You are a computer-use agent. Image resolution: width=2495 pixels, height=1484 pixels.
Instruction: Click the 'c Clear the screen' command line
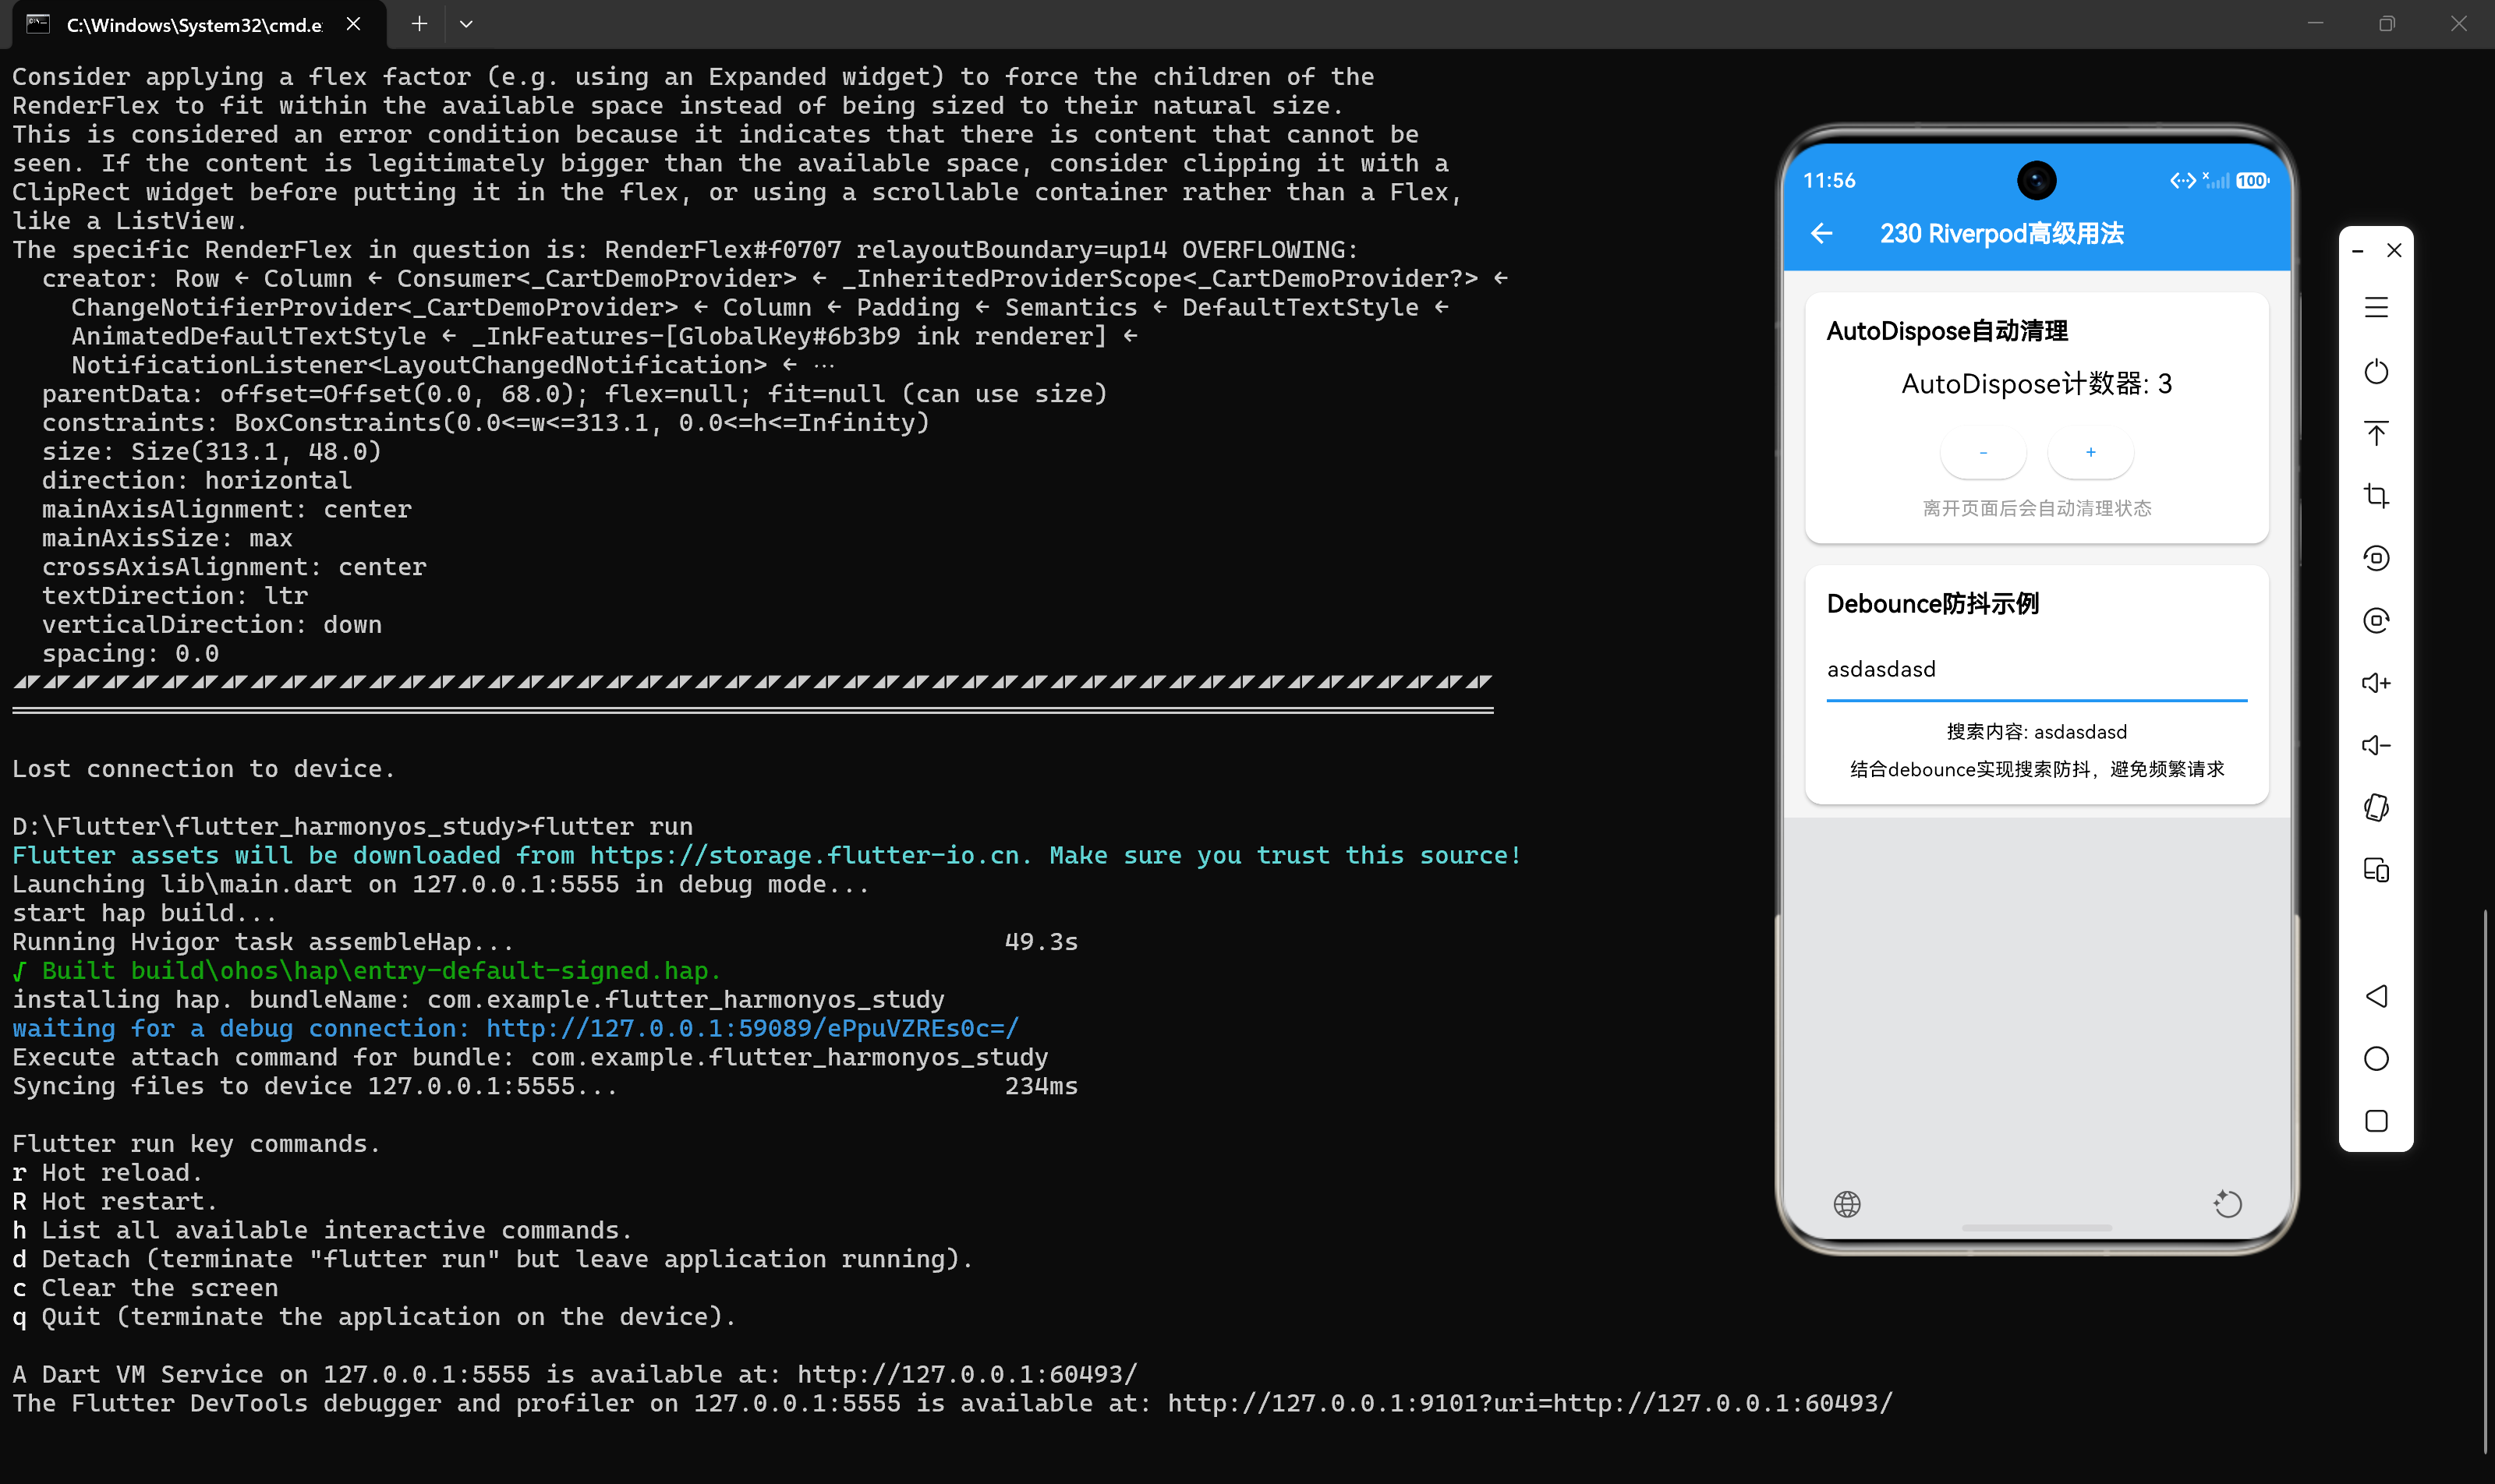pyautogui.click(x=145, y=1289)
